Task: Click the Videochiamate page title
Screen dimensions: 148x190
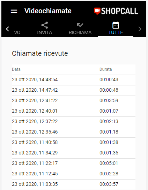Action: click(x=48, y=11)
